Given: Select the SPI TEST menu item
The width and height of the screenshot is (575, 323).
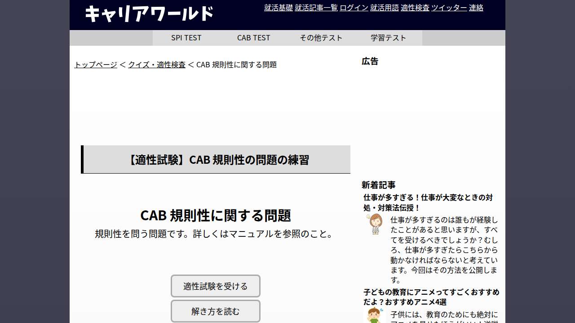Looking at the screenshot, I should pos(186,38).
